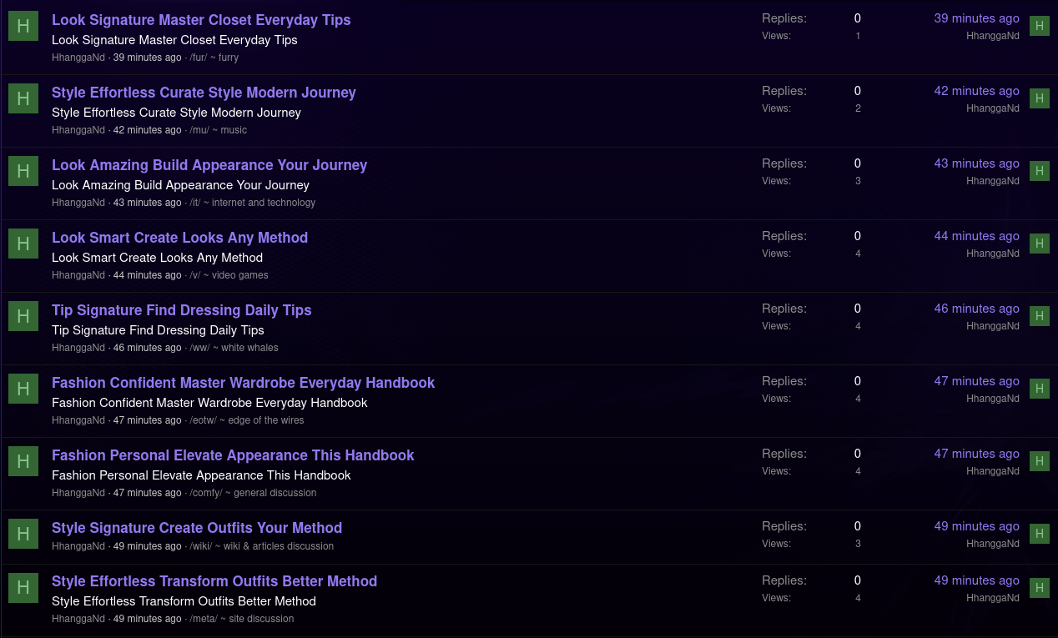Click the '42 minutes ago' last-post link

[976, 91]
